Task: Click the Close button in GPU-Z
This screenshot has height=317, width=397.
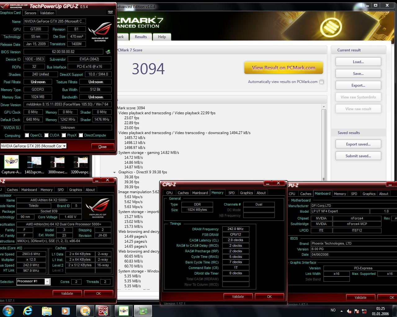Action: pos(102,147)
